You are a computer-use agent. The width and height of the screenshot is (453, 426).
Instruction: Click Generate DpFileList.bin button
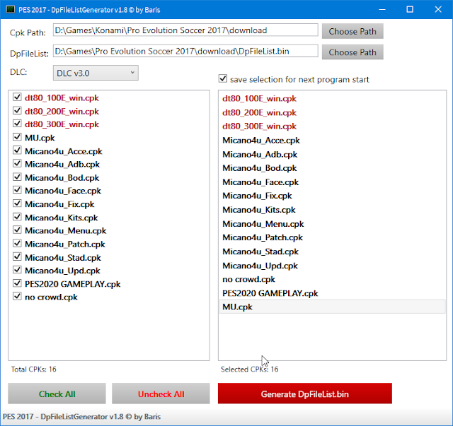coord(305,394)
